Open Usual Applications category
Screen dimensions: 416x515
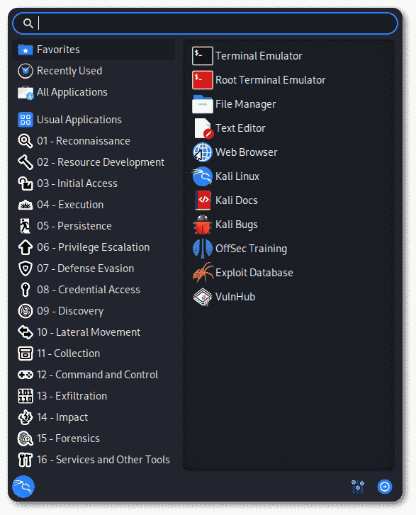click(79, 120)
